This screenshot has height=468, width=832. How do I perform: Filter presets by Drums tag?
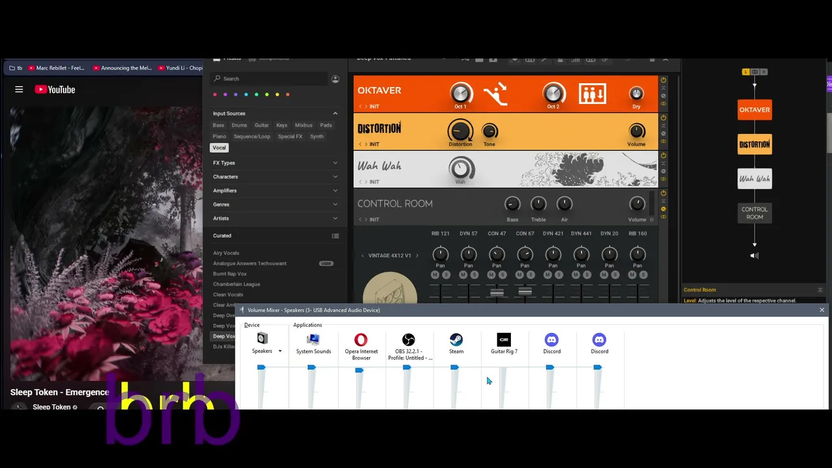pyautogui.click(x=239, y=125)
